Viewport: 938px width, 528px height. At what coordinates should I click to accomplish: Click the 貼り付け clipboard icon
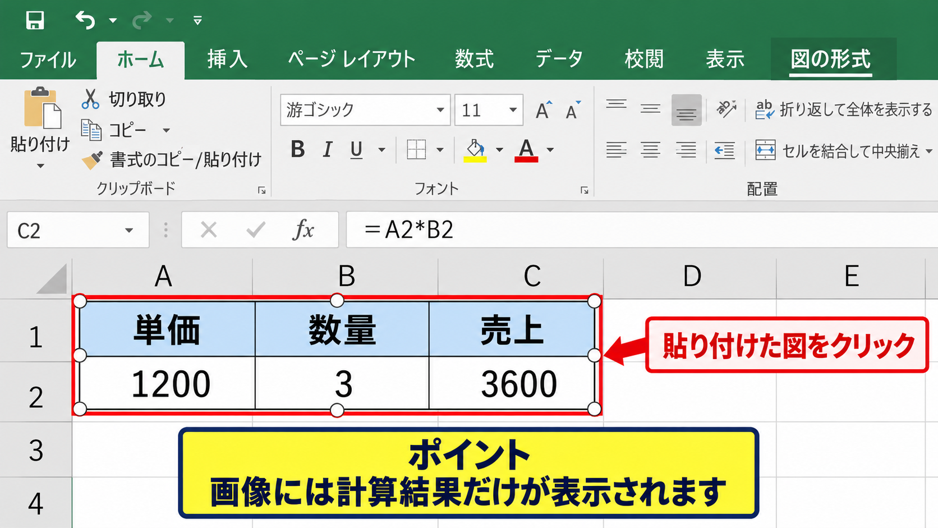pos(42,108)
